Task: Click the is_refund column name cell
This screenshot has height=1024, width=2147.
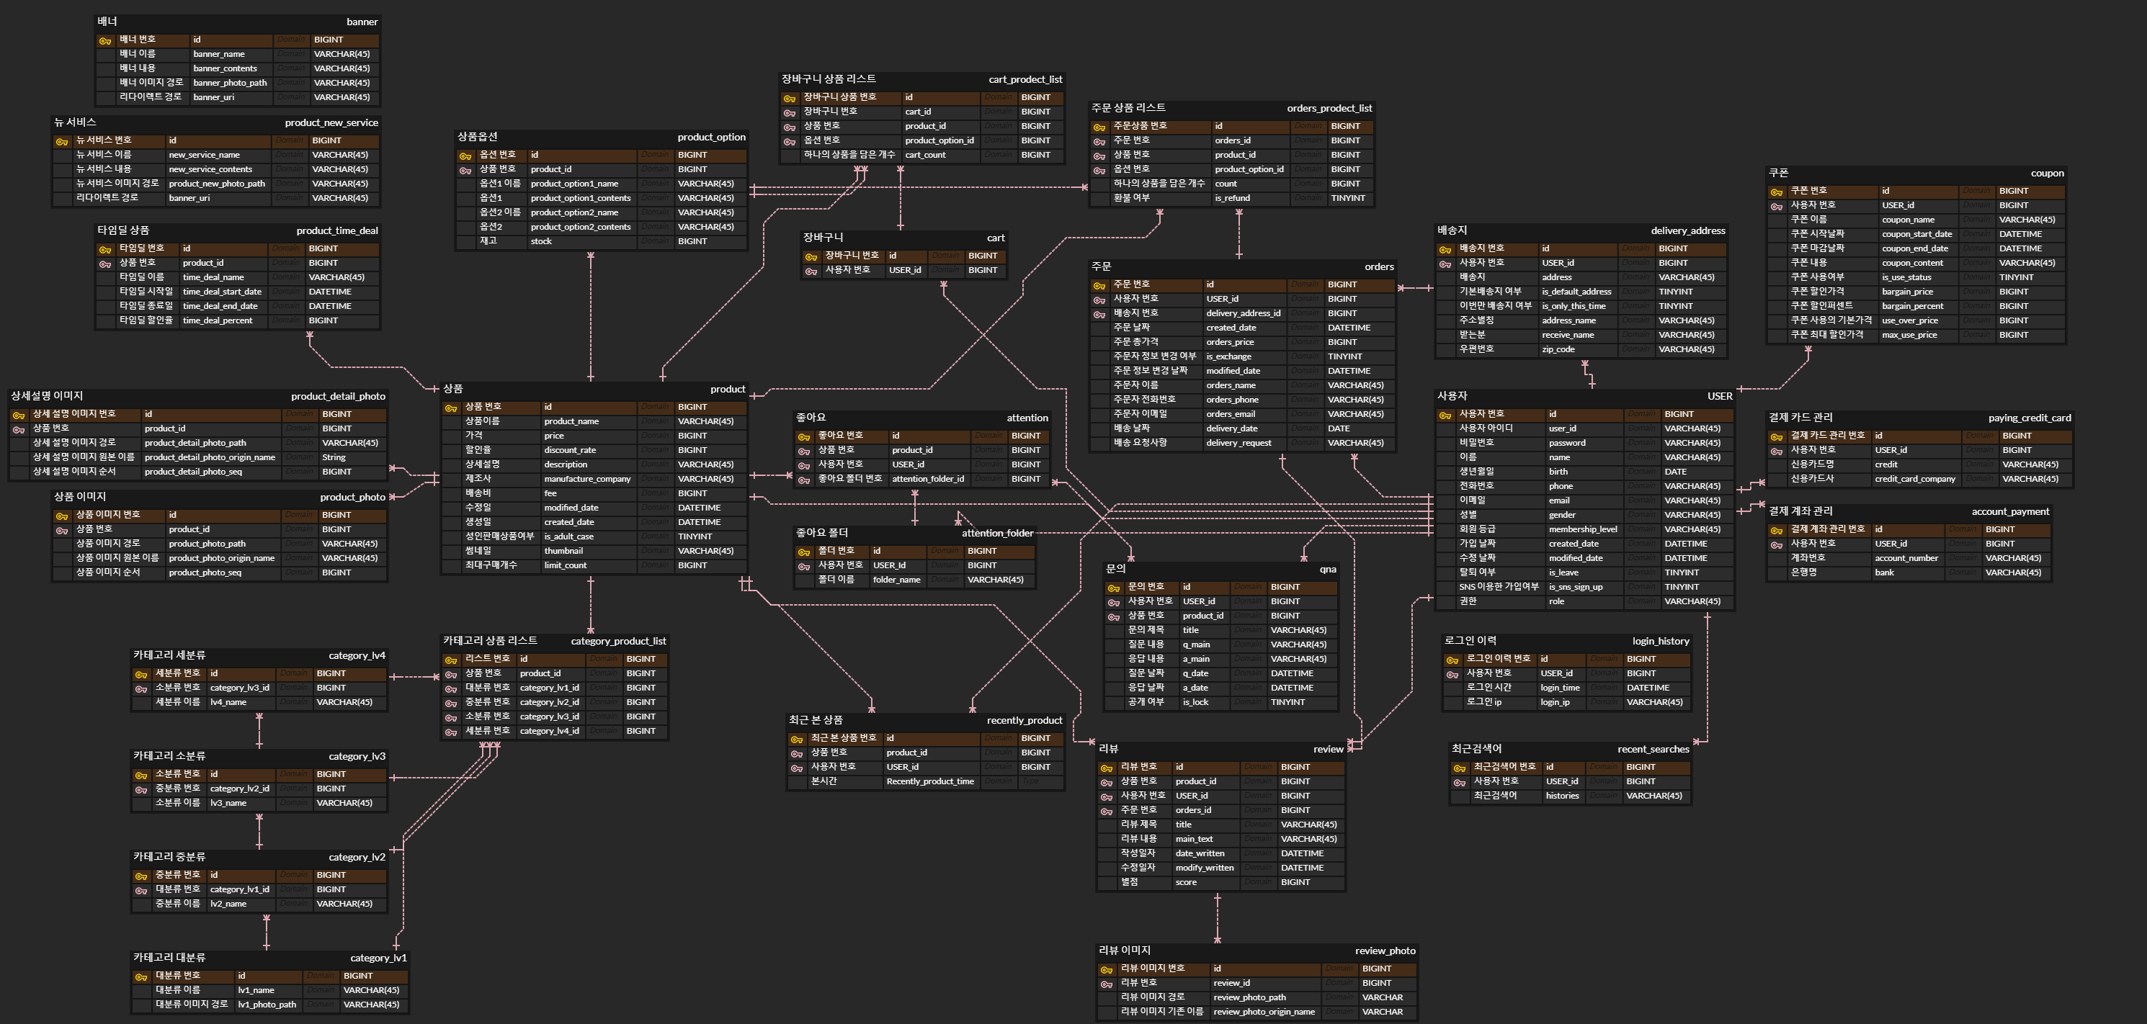Action: point(1232,198)
